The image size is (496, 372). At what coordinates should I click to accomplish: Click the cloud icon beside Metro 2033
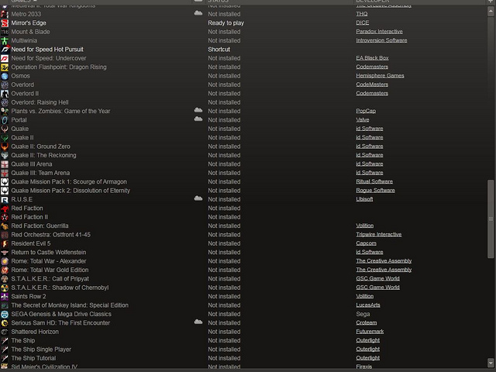(198, 13)
